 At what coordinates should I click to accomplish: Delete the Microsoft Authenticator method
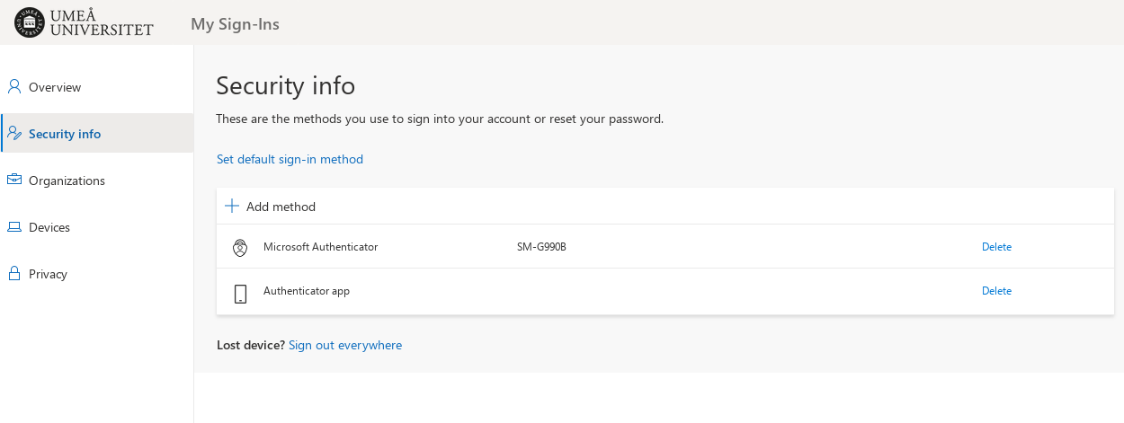coord(996,247)
